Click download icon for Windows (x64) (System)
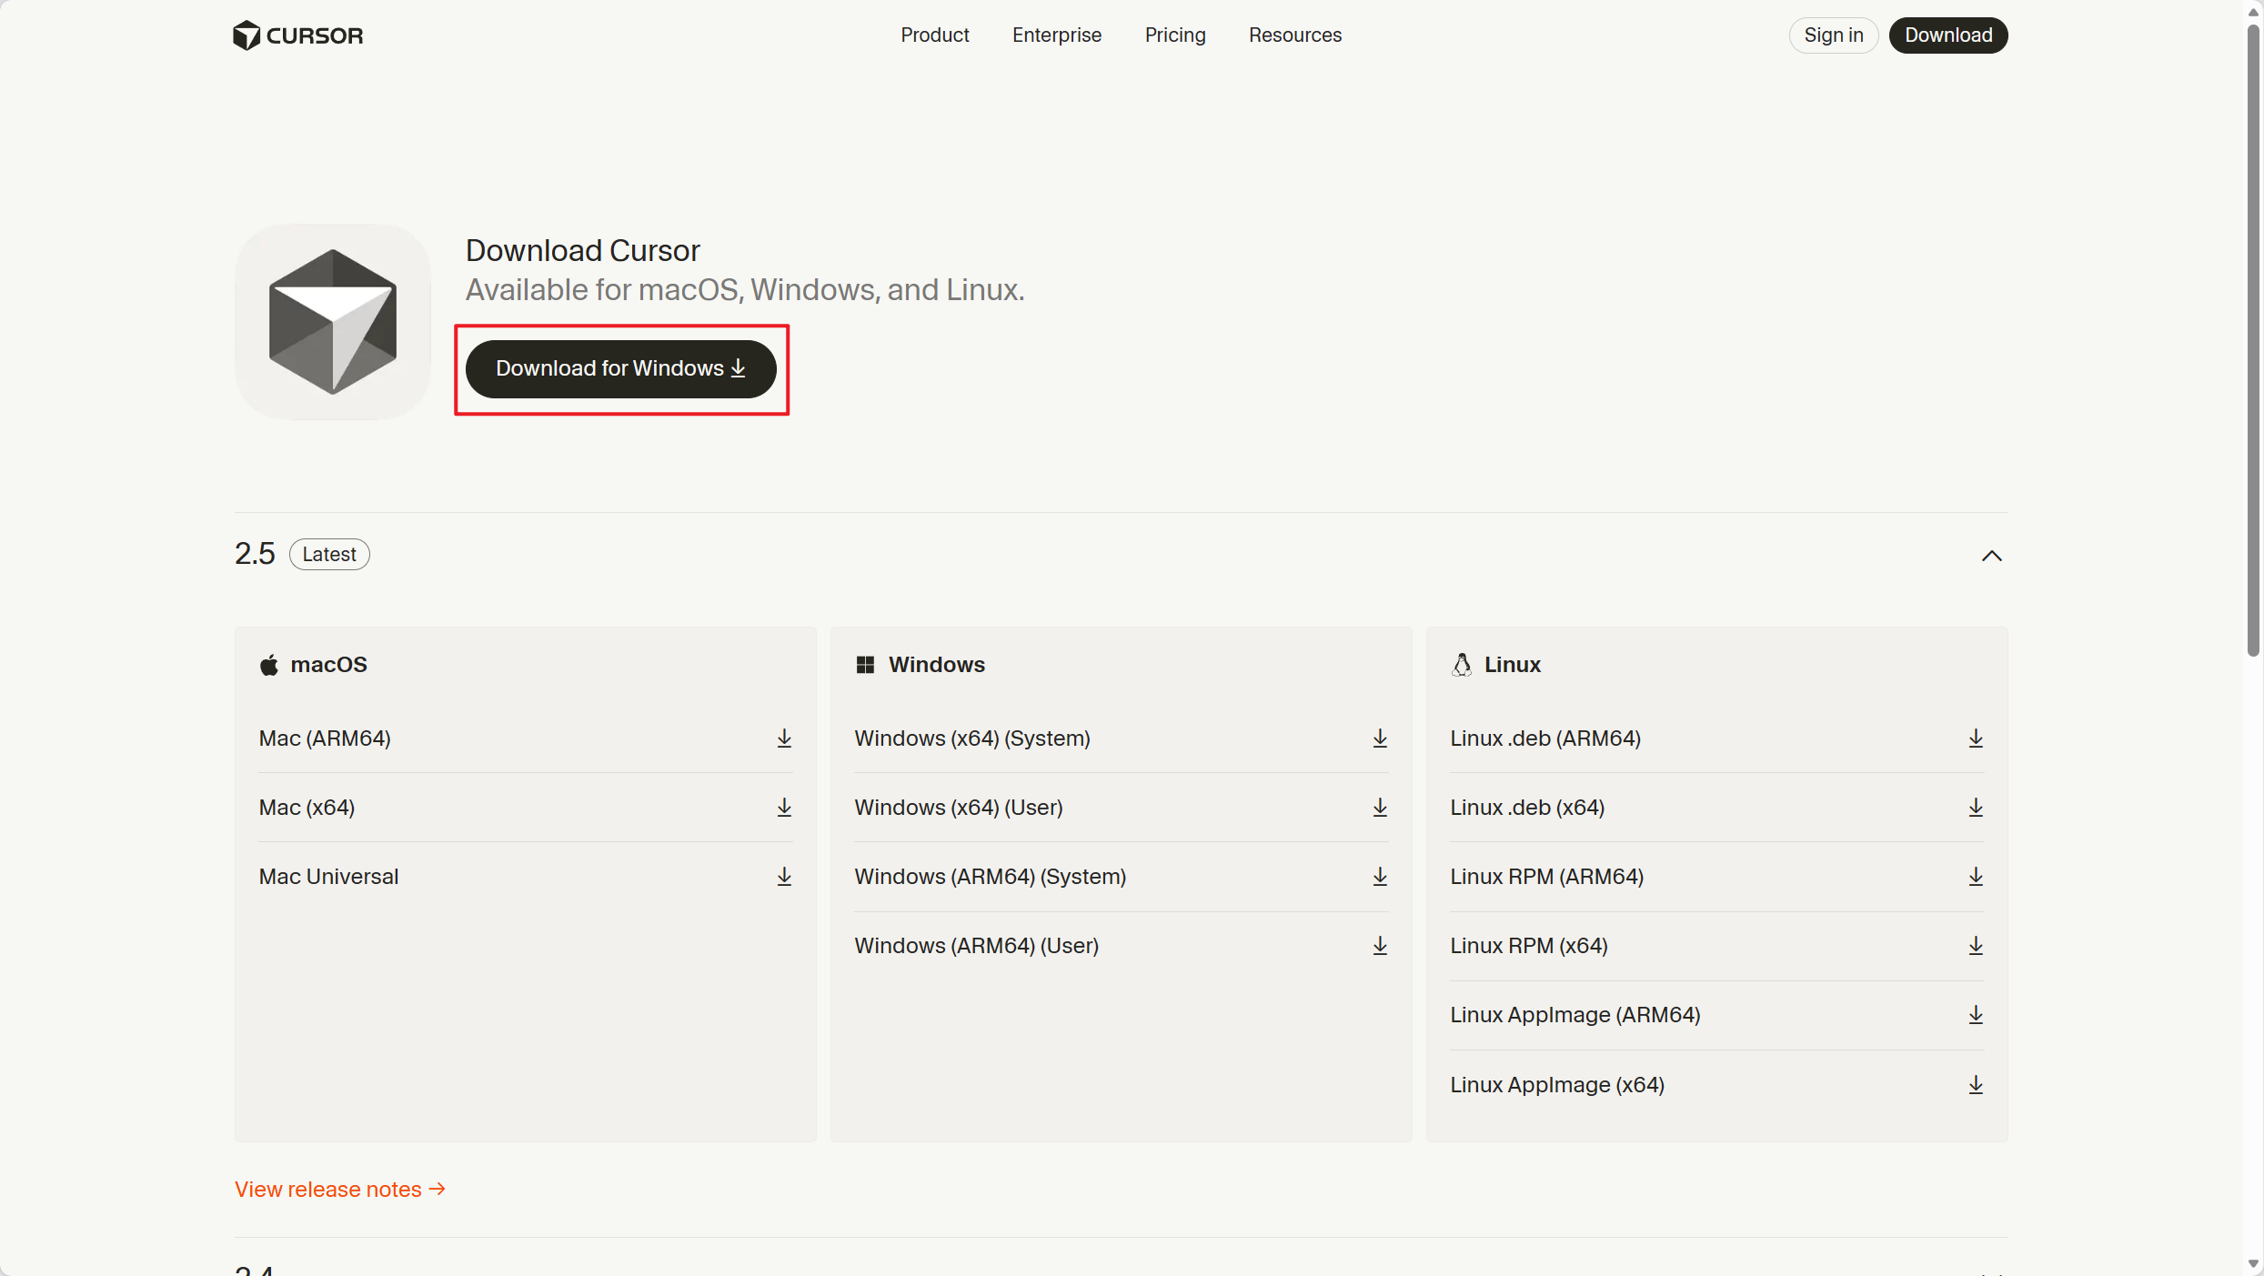Image resolution: width=2264 pixels, height=1276 pixels. tap(1380, 738)
